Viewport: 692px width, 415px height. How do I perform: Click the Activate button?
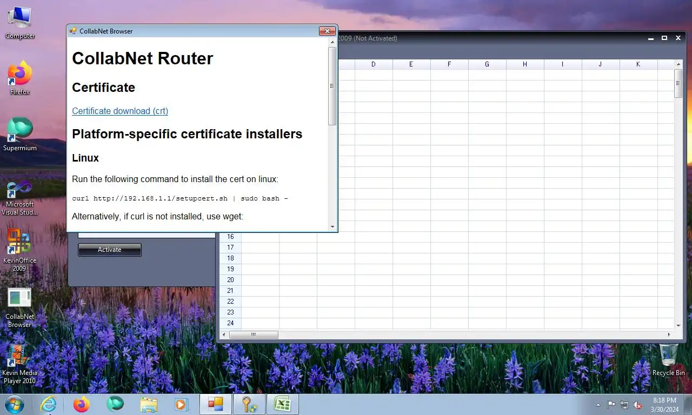point(110,250)
